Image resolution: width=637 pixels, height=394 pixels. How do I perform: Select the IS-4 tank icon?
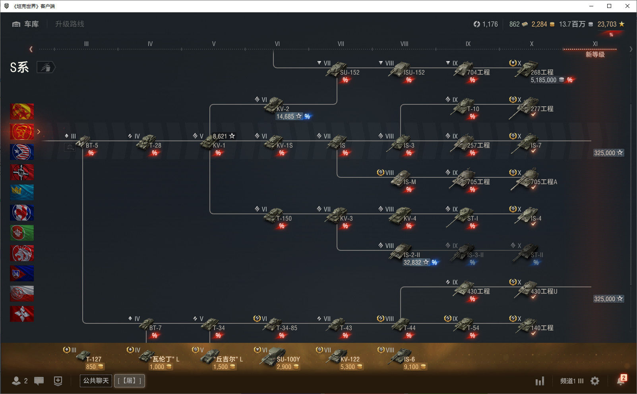coord(527,215)
